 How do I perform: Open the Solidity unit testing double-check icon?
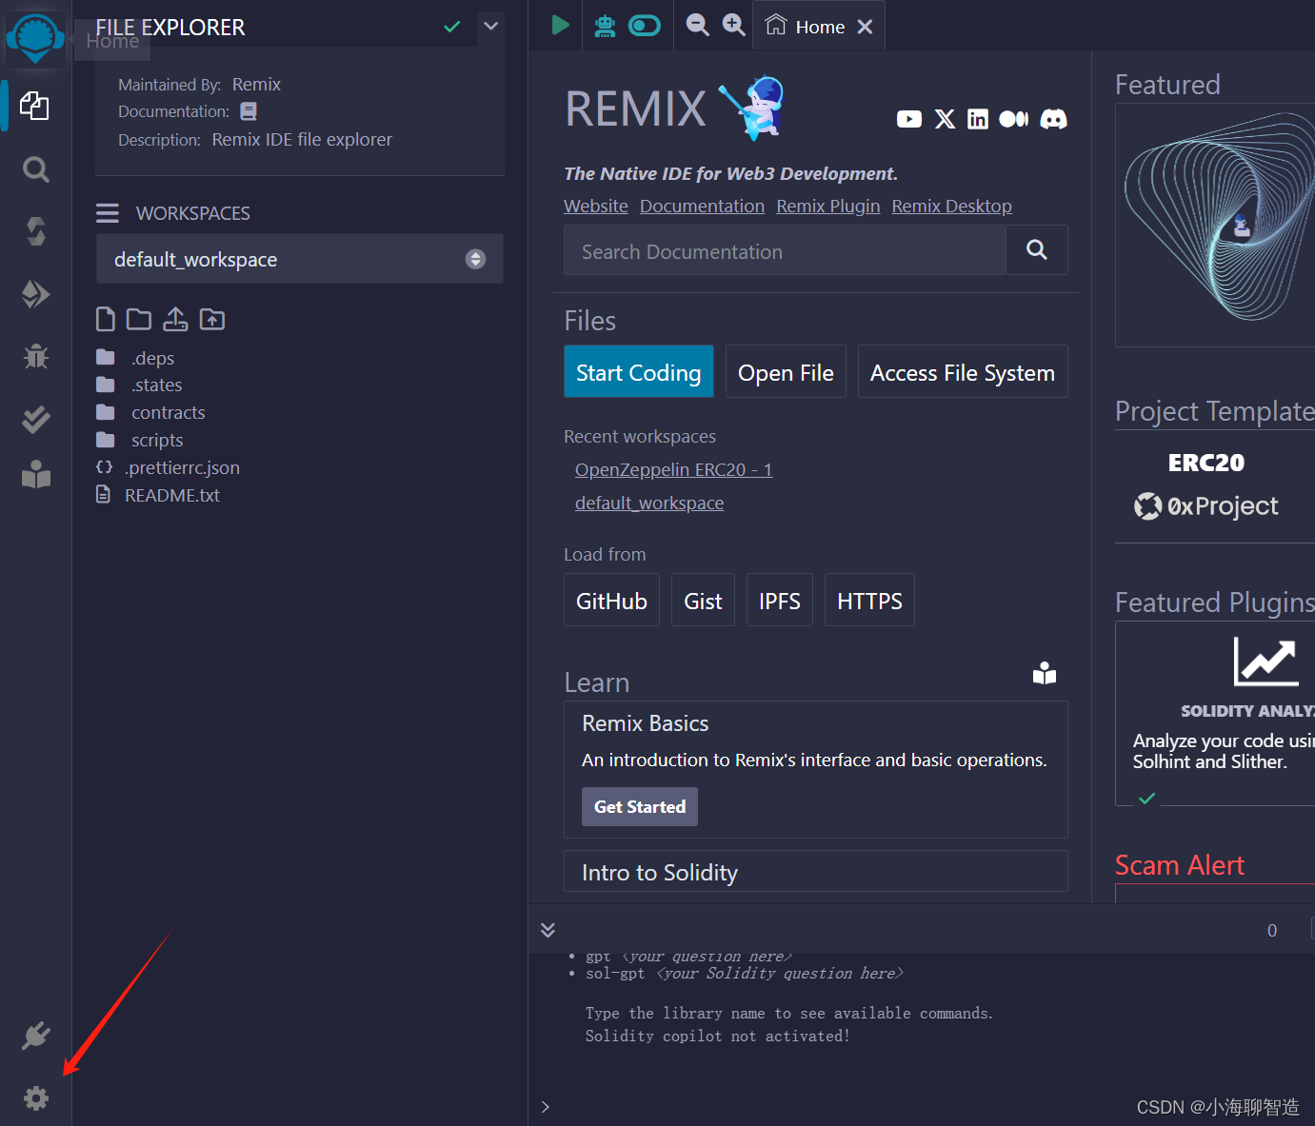coord(35,420)
